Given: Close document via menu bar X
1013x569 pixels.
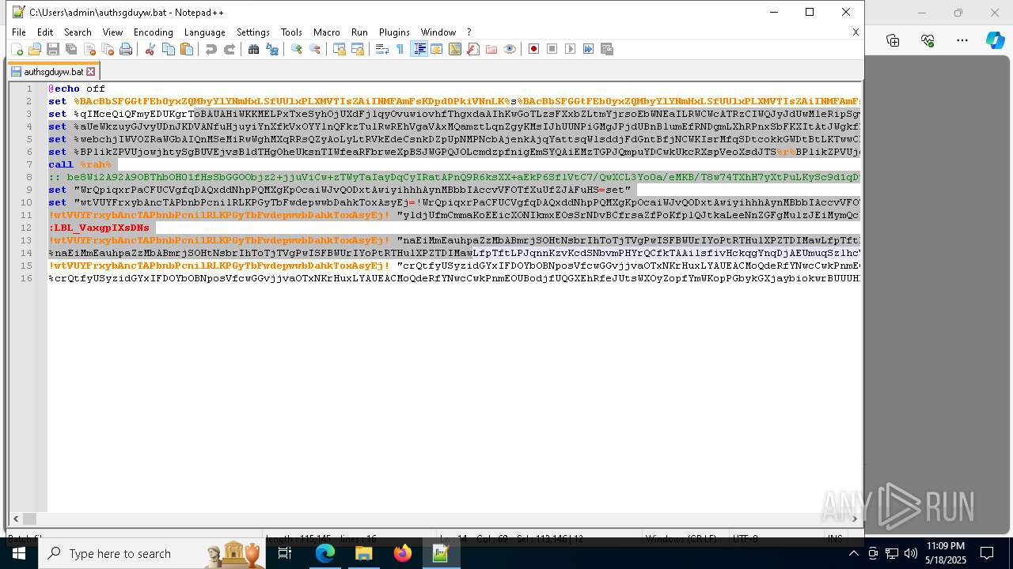Looking at the screenshot, I should click(856, 32).
